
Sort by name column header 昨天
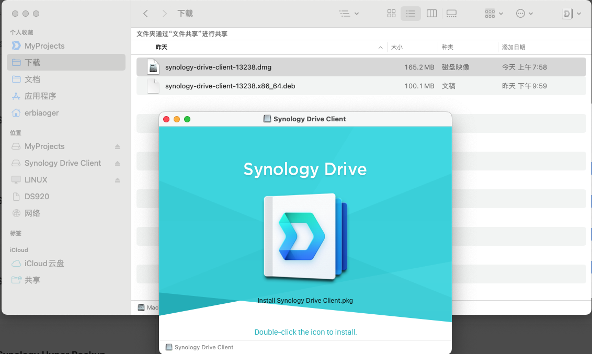pyautogui.click(x=161, y=47)
